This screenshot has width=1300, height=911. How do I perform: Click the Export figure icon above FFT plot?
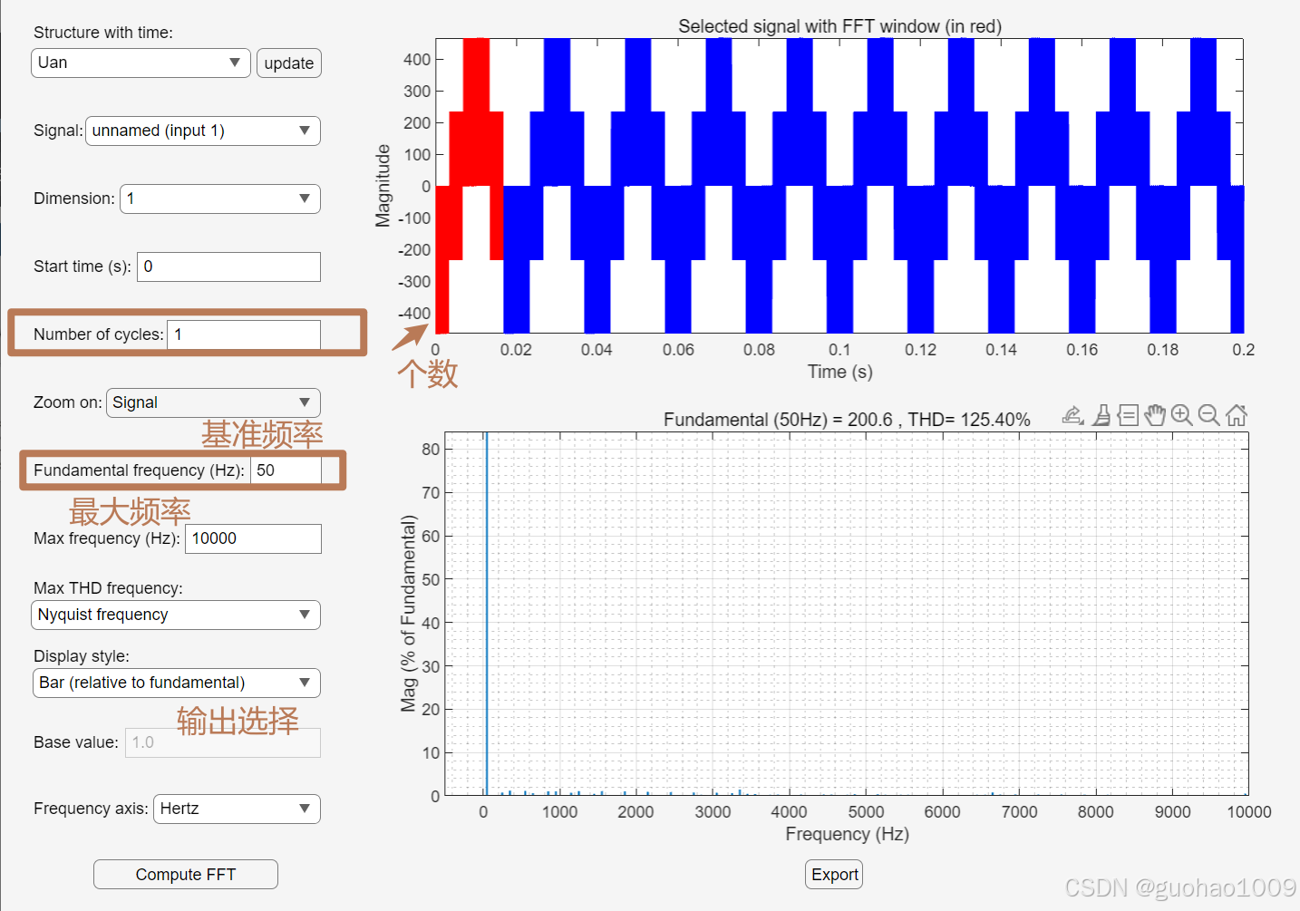pyautogui.click(x=1072, y=415)
